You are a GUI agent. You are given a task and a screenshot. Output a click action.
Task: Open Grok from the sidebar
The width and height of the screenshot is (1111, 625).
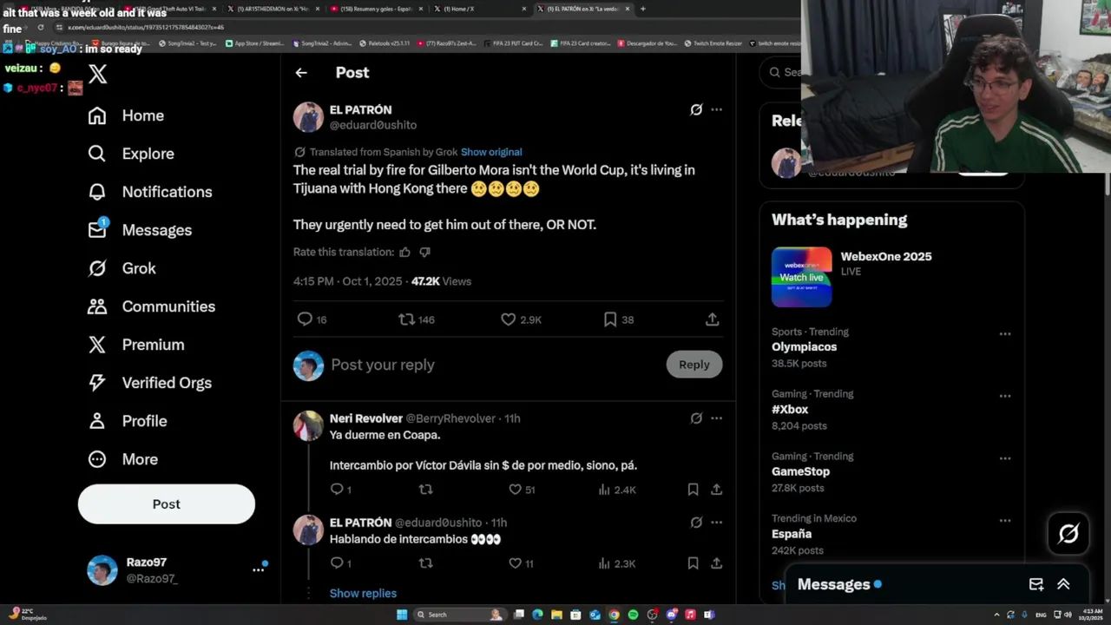(122, 268)
